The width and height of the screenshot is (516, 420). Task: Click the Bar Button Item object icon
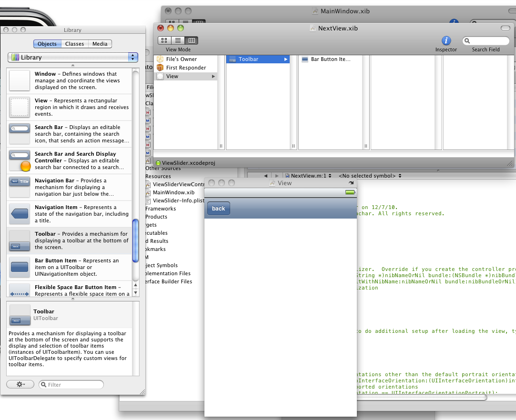point(20,267)
